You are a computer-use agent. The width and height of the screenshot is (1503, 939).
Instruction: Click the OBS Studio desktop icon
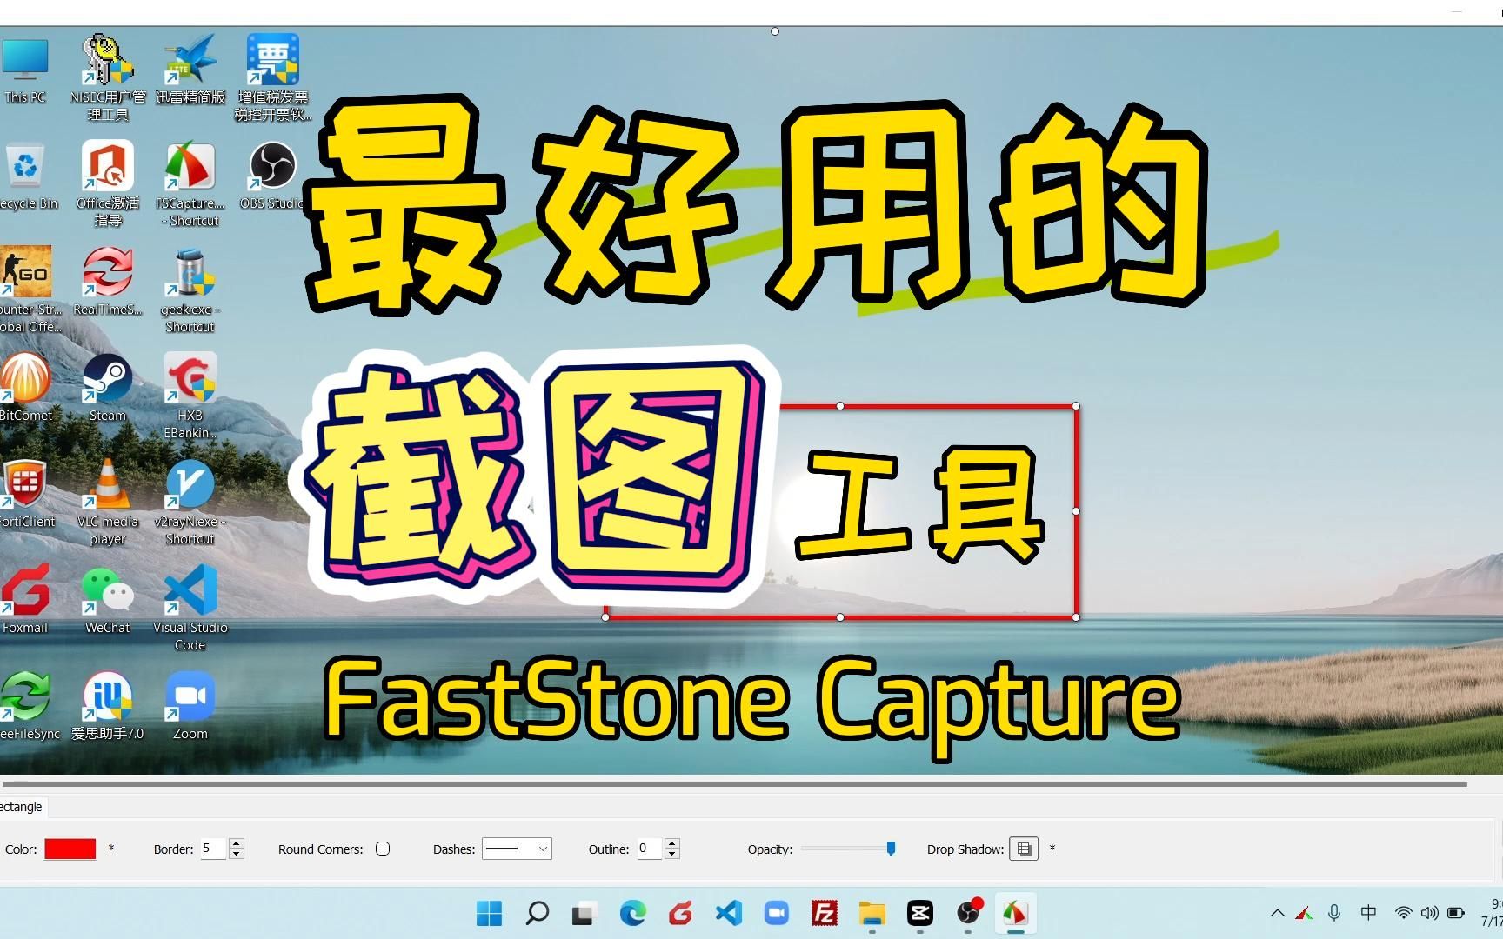pos(272,176)
